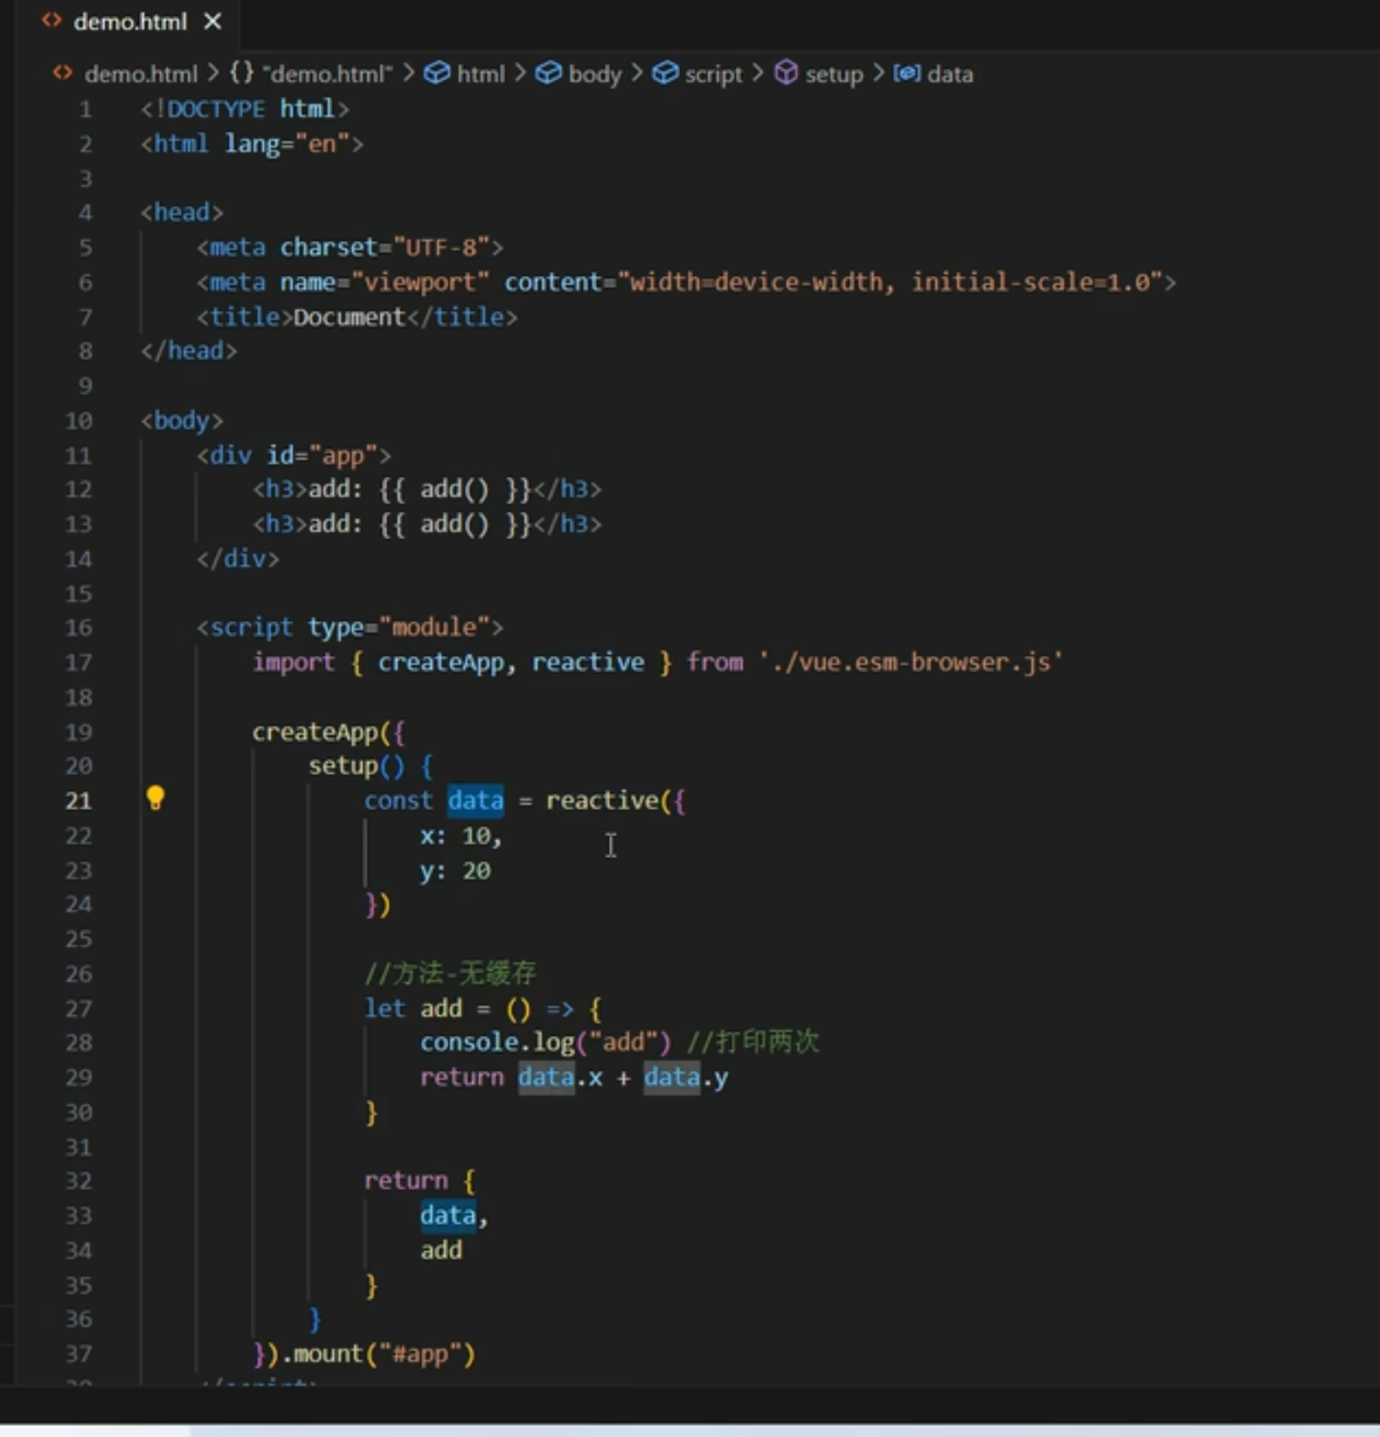The height and width of the screenshot is (1437, 1380).
Task: Click "data," on line 33
Action: (454, 1215)
